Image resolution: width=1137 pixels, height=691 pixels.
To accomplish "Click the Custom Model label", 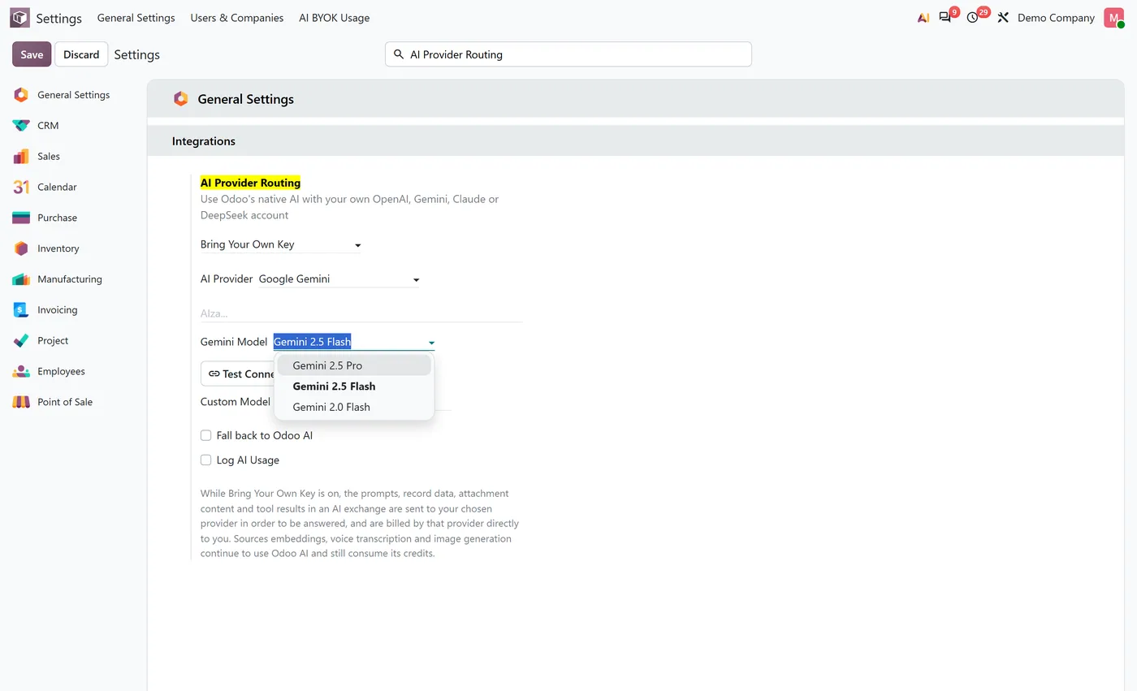I will click(236, 402).
